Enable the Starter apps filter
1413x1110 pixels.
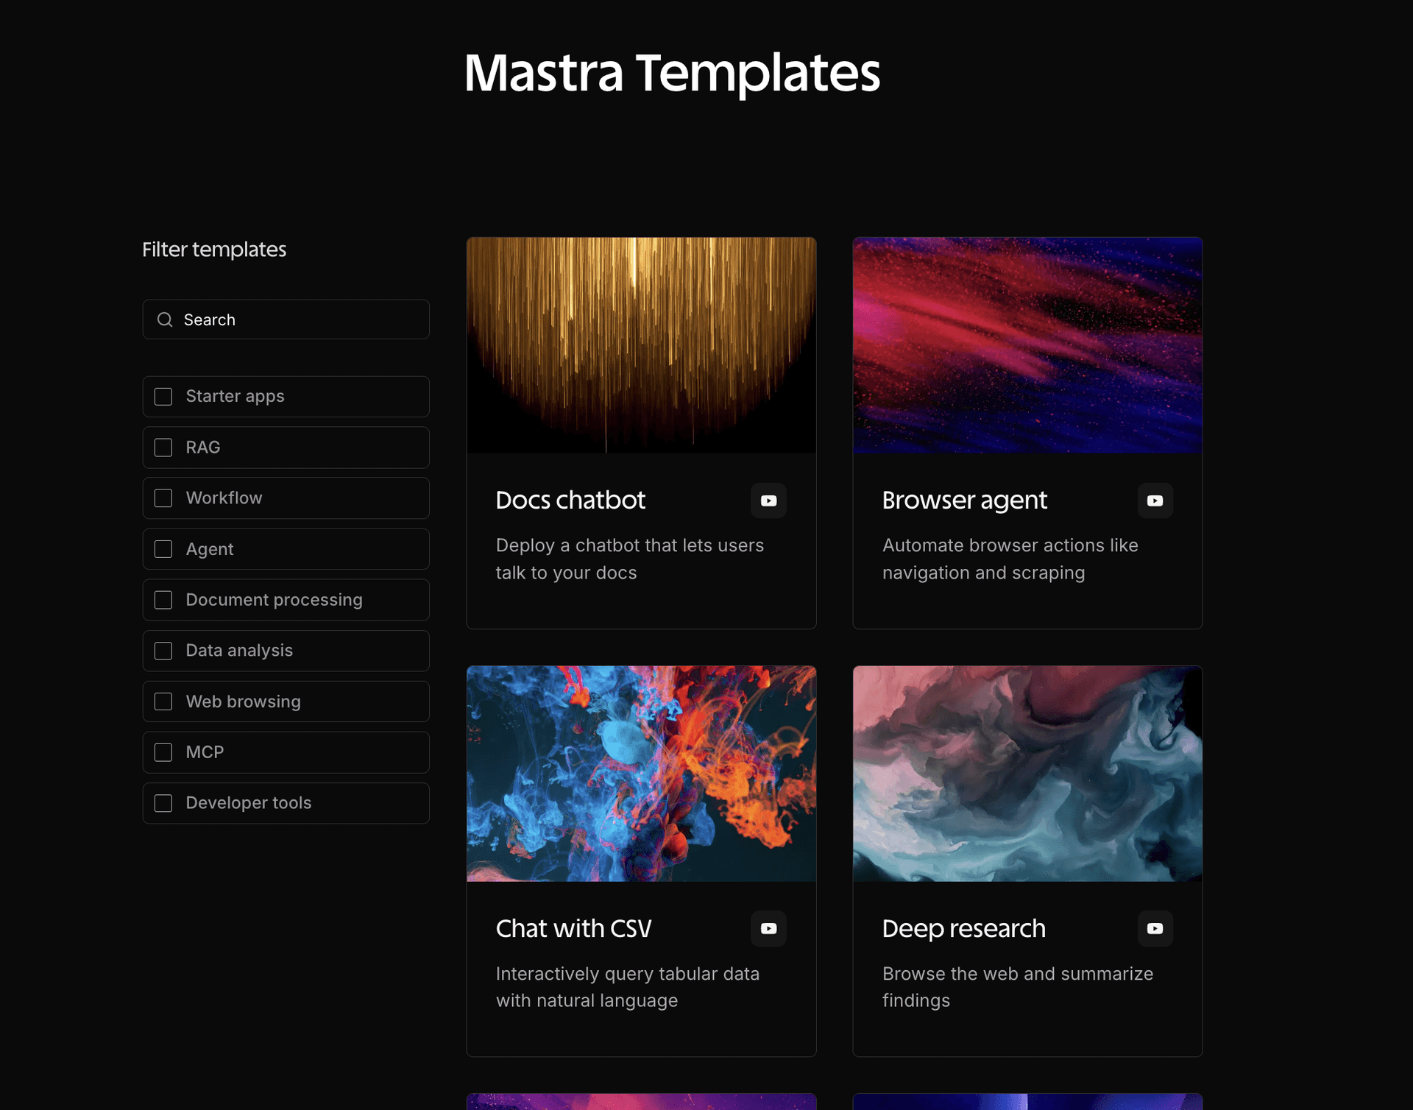click(163, 396)
